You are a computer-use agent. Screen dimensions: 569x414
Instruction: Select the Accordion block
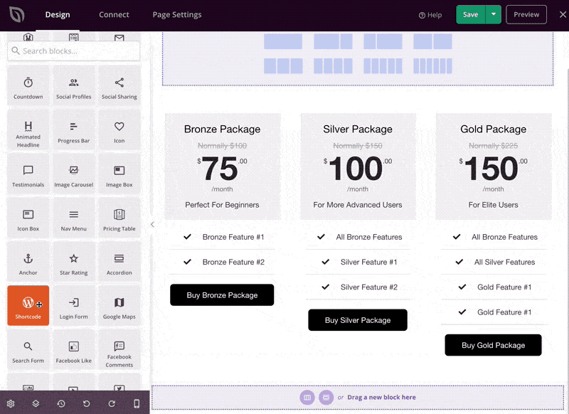click(x=119, y=262)
